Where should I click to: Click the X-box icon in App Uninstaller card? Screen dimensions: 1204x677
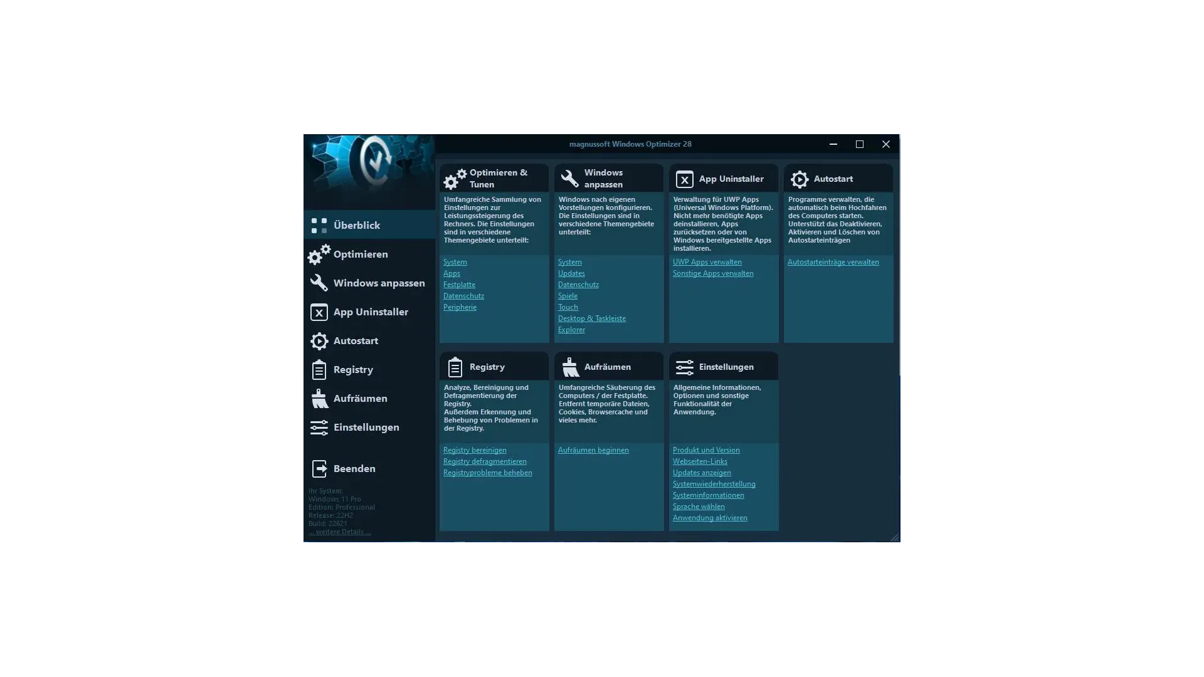[684, 180]
